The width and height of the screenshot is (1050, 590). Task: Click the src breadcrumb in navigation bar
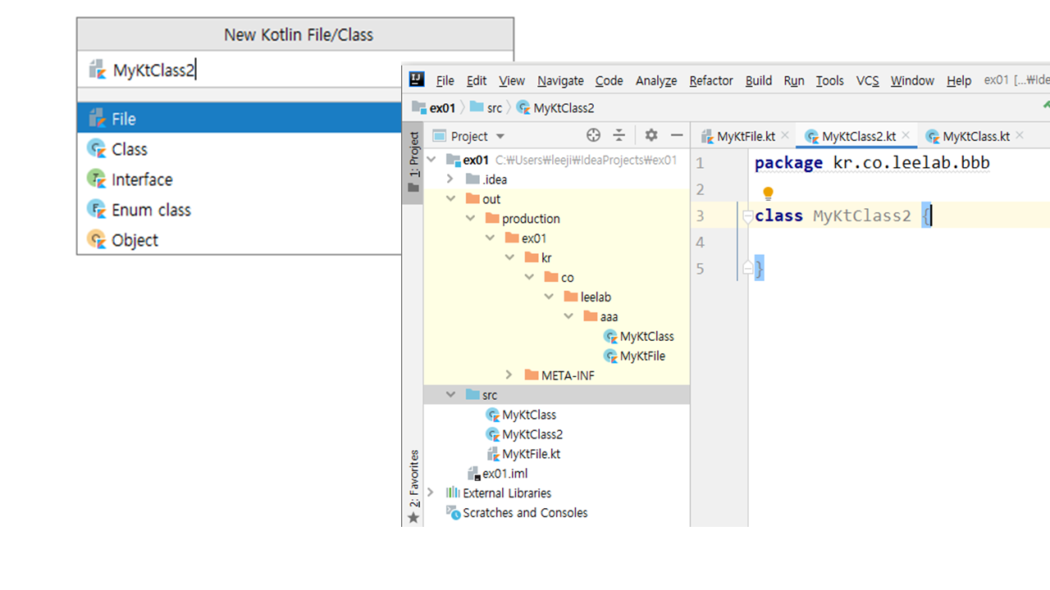pos(494,108)
